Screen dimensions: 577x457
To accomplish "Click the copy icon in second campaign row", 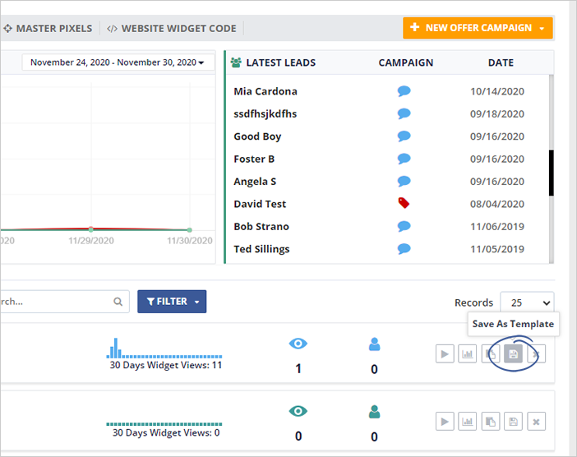I will 491,422.
